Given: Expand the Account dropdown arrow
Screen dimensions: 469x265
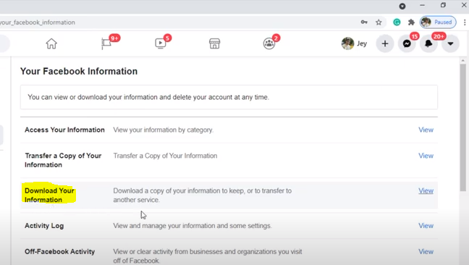Looking at the screenshot, I should [x=450, y=43].
